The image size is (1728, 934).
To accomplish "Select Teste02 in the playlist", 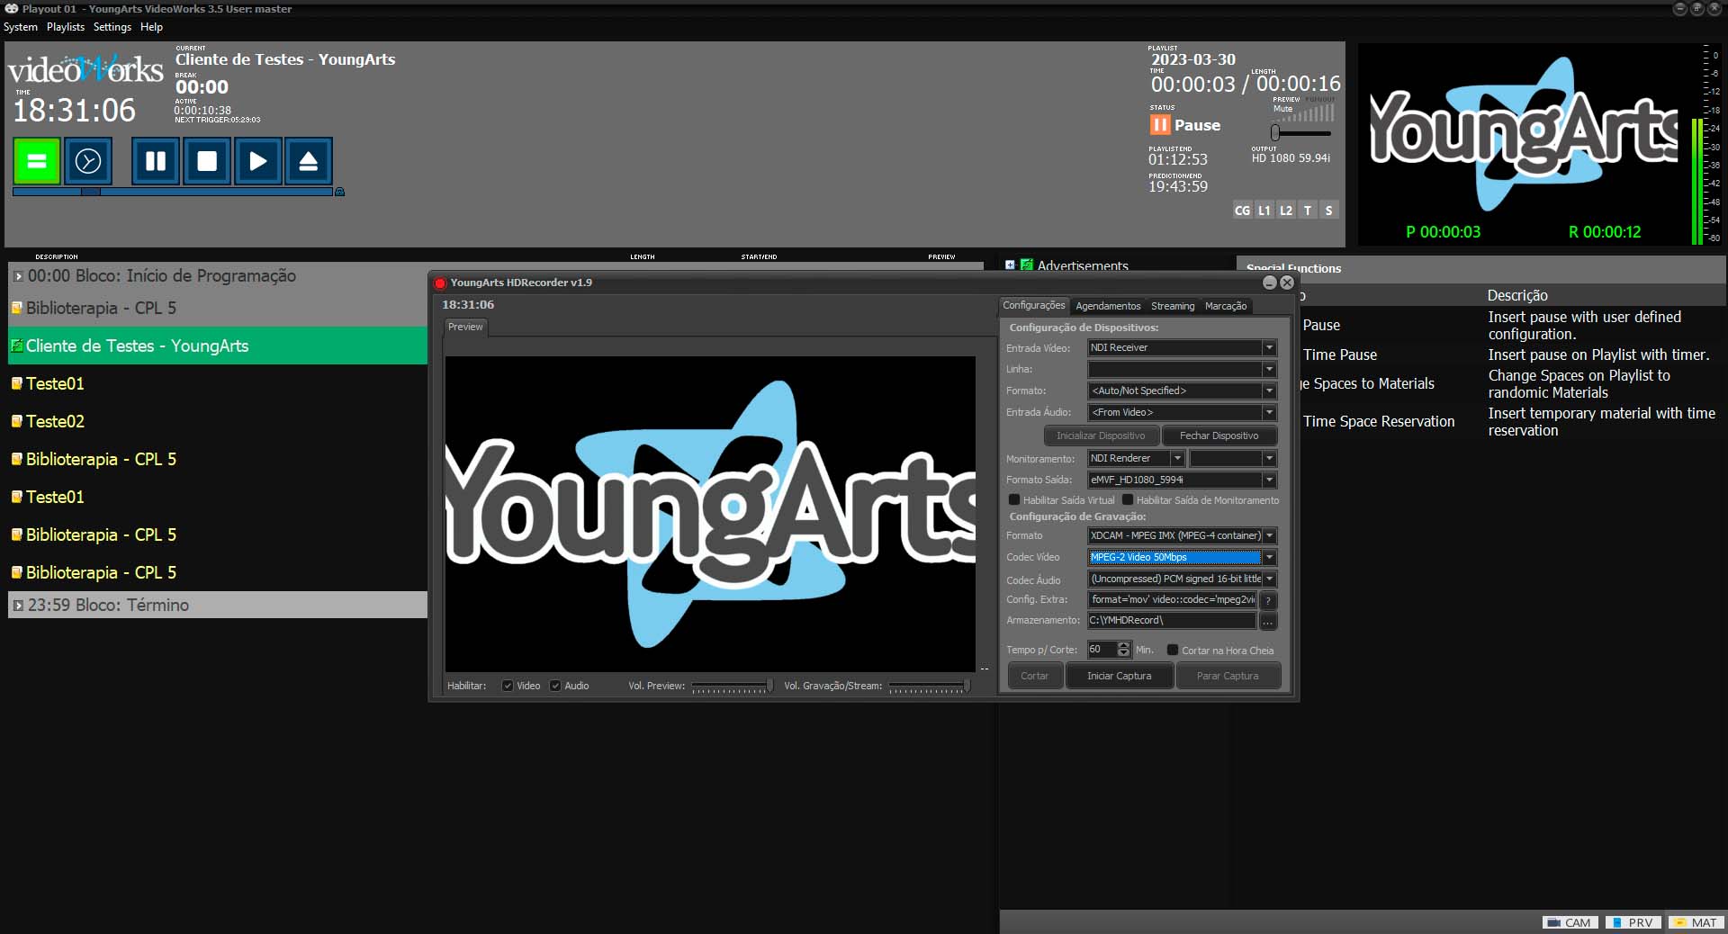I will (x=54, y=421).
